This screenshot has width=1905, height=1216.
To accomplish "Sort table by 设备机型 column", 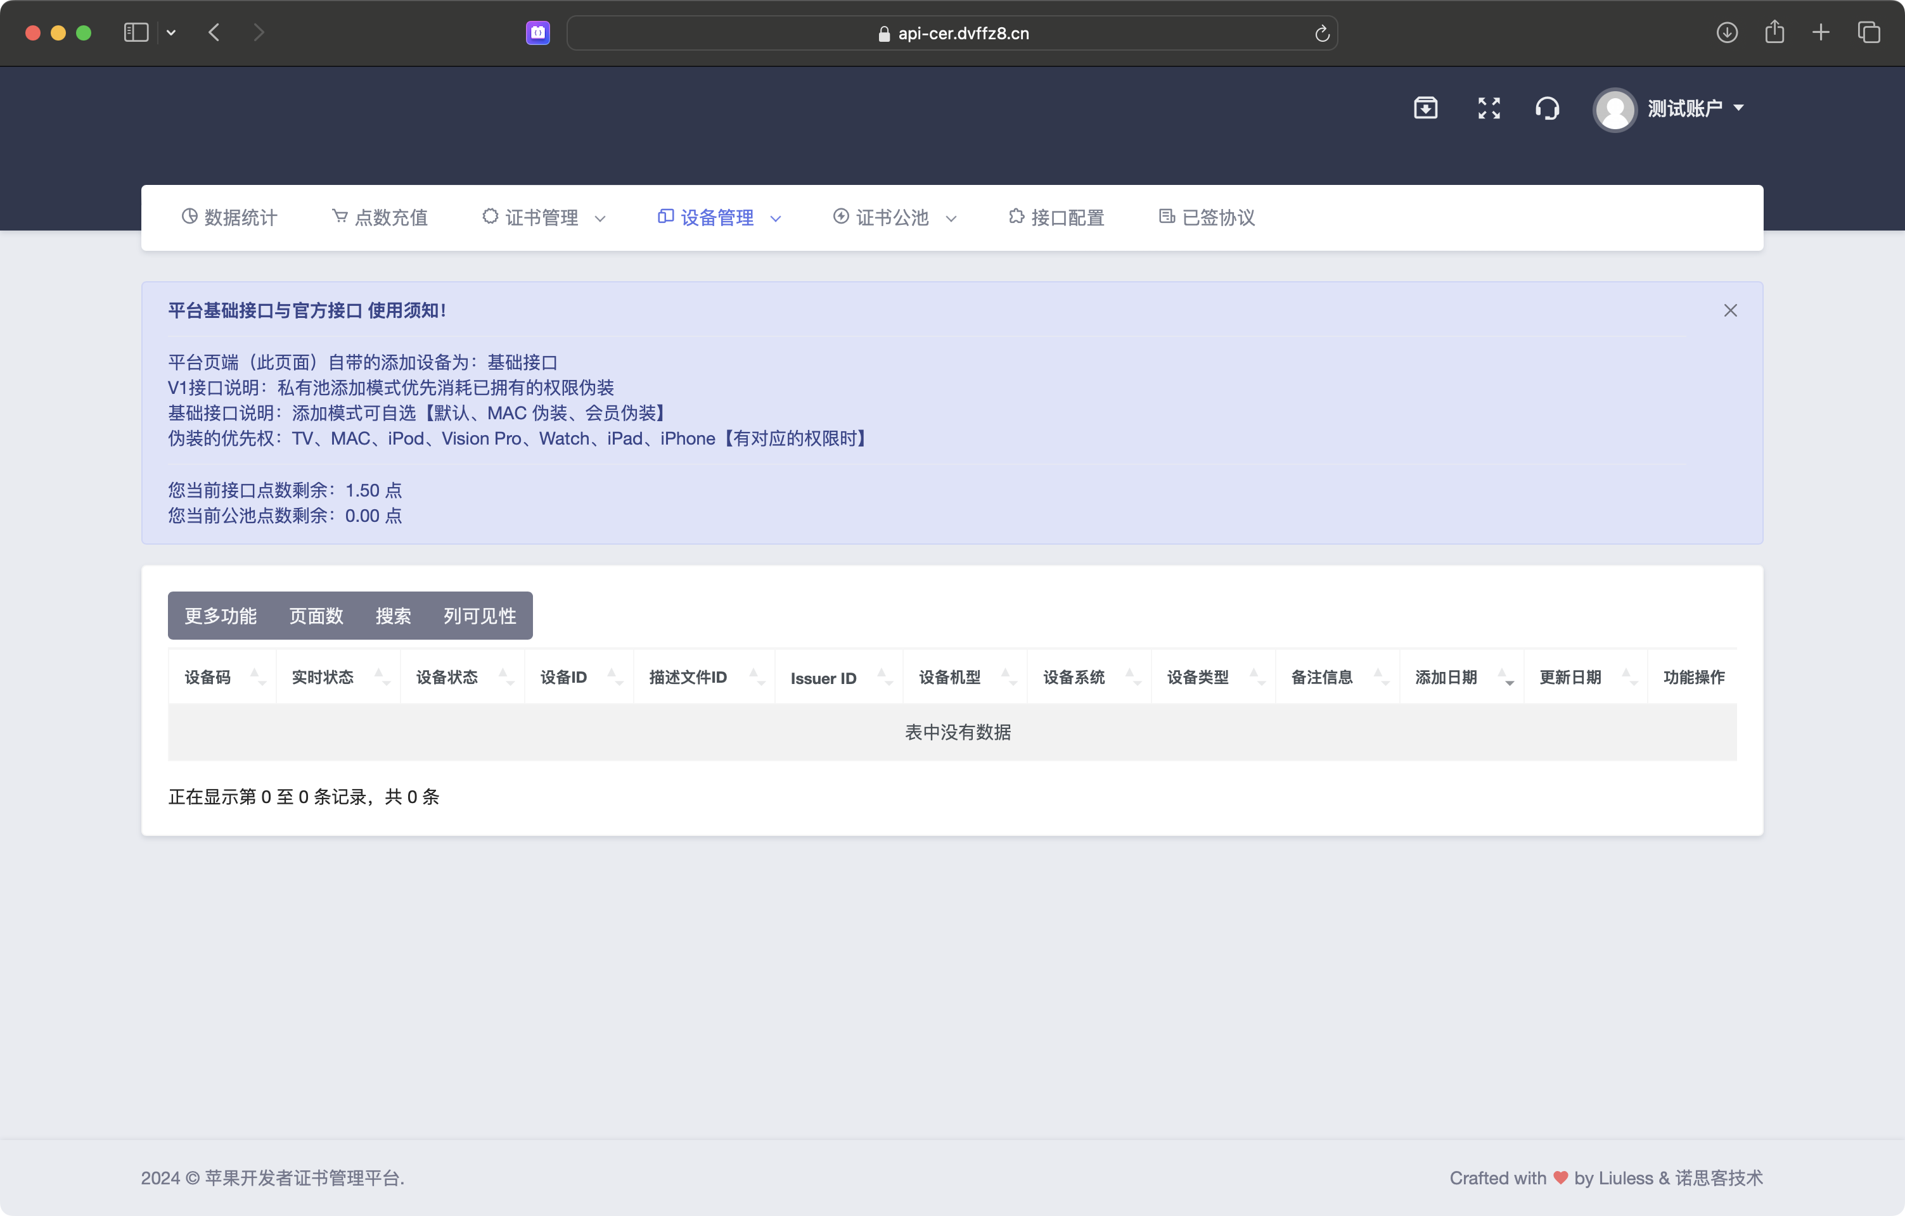I will [965, 678].
